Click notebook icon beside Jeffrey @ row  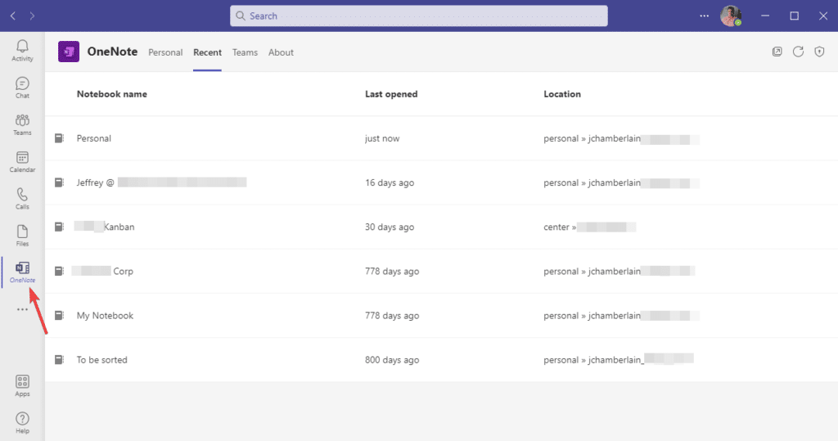pos(59,182)
